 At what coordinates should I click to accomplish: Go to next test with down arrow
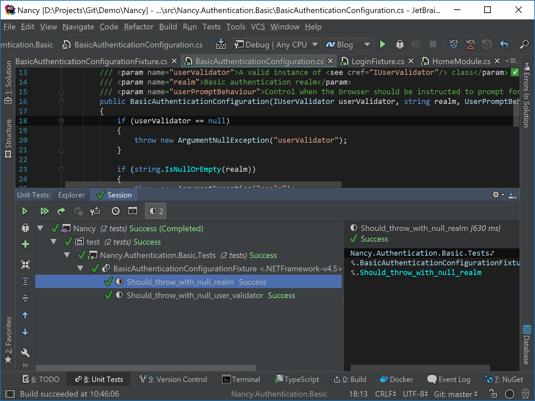click(x=25, y=332)
